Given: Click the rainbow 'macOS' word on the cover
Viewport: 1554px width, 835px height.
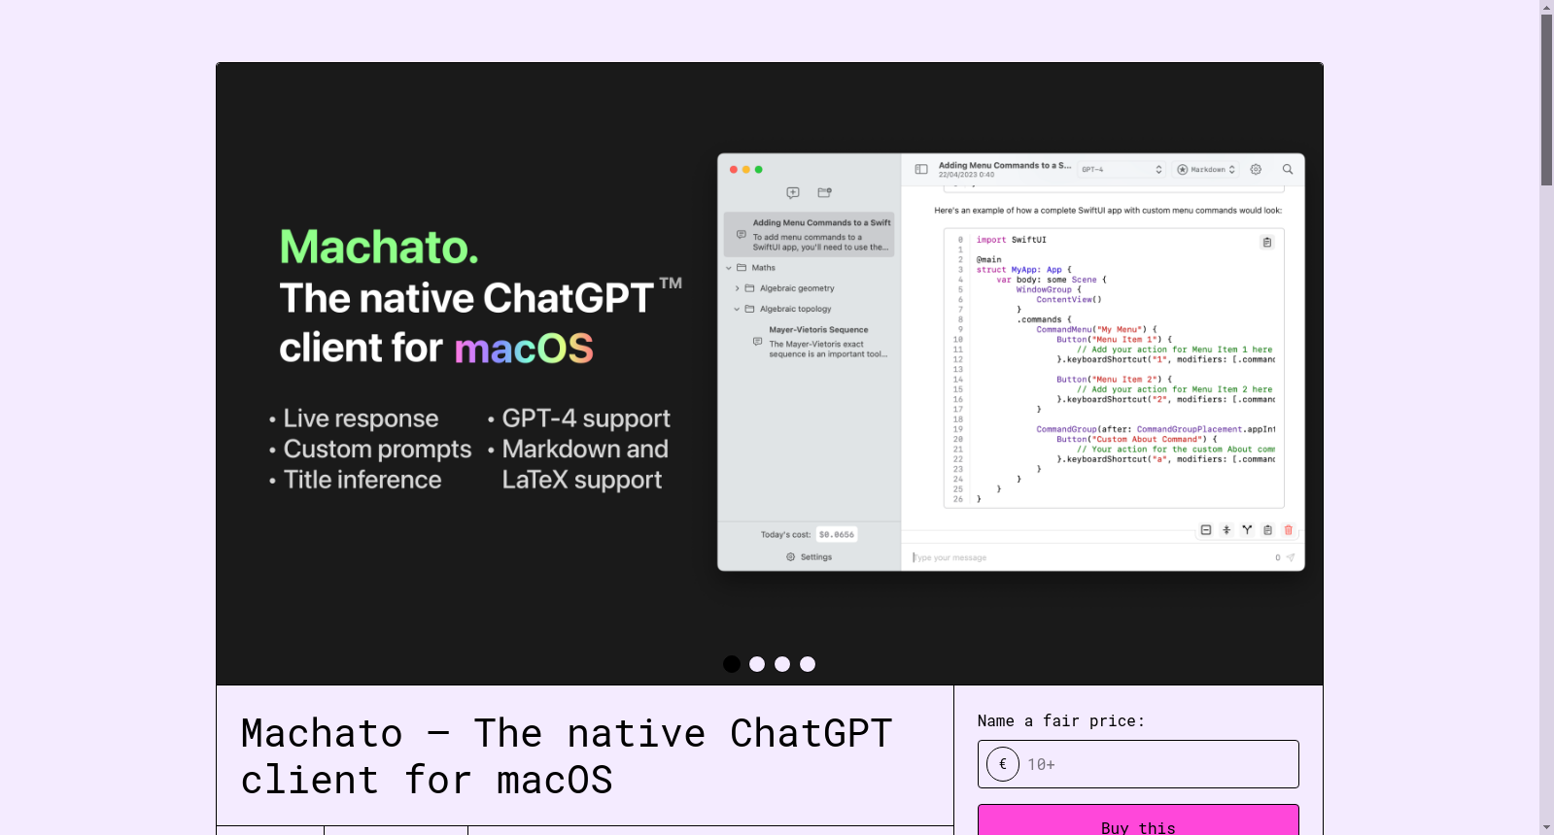Looking at the screenshot, I should pyautogui.click(x=524, y=349).
